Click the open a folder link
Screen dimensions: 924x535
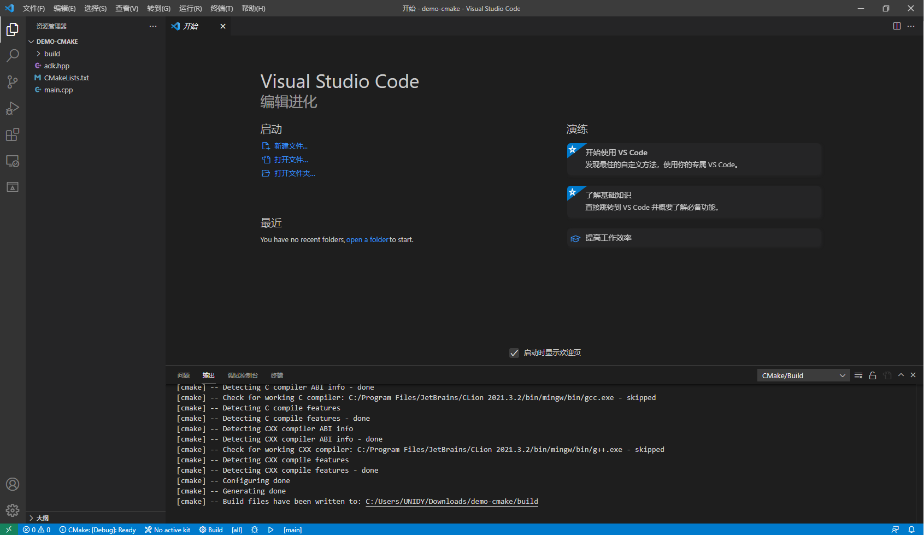click(x=367, y=240)
